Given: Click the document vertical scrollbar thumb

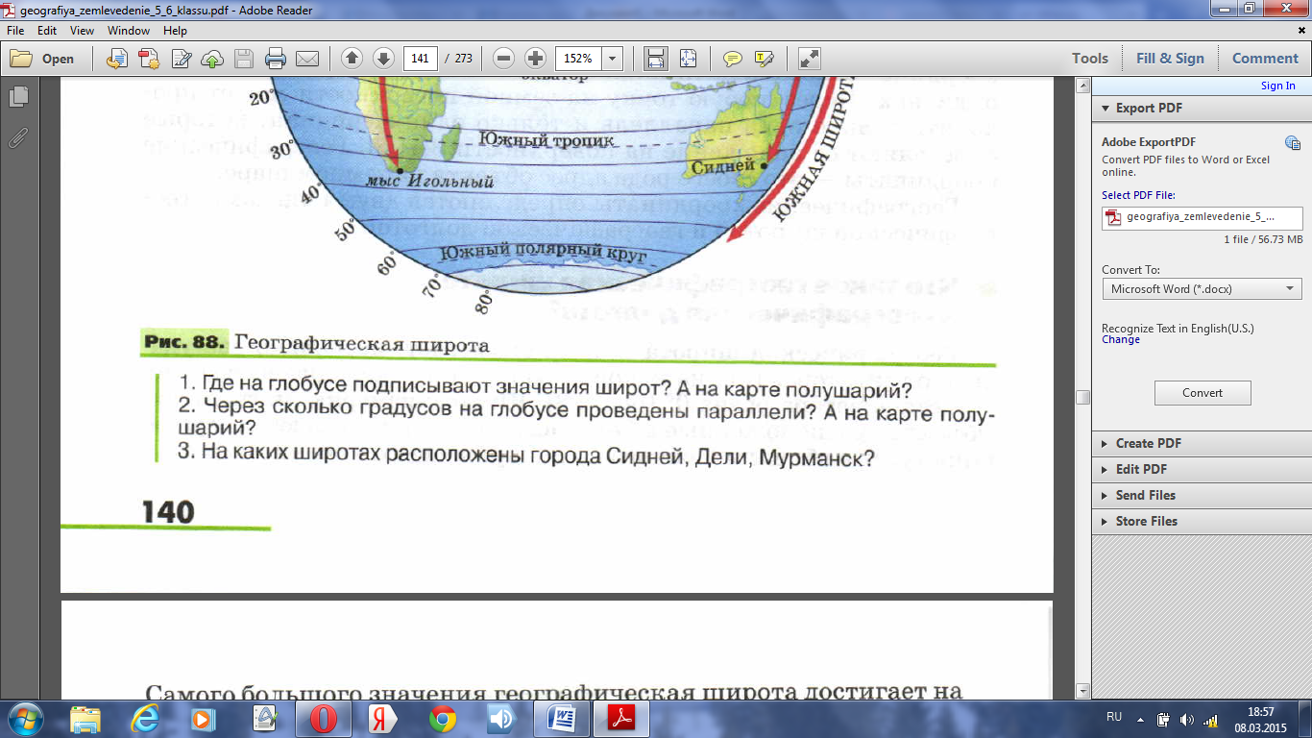Looking at the screenshot, I should [x=1082, y=397].
